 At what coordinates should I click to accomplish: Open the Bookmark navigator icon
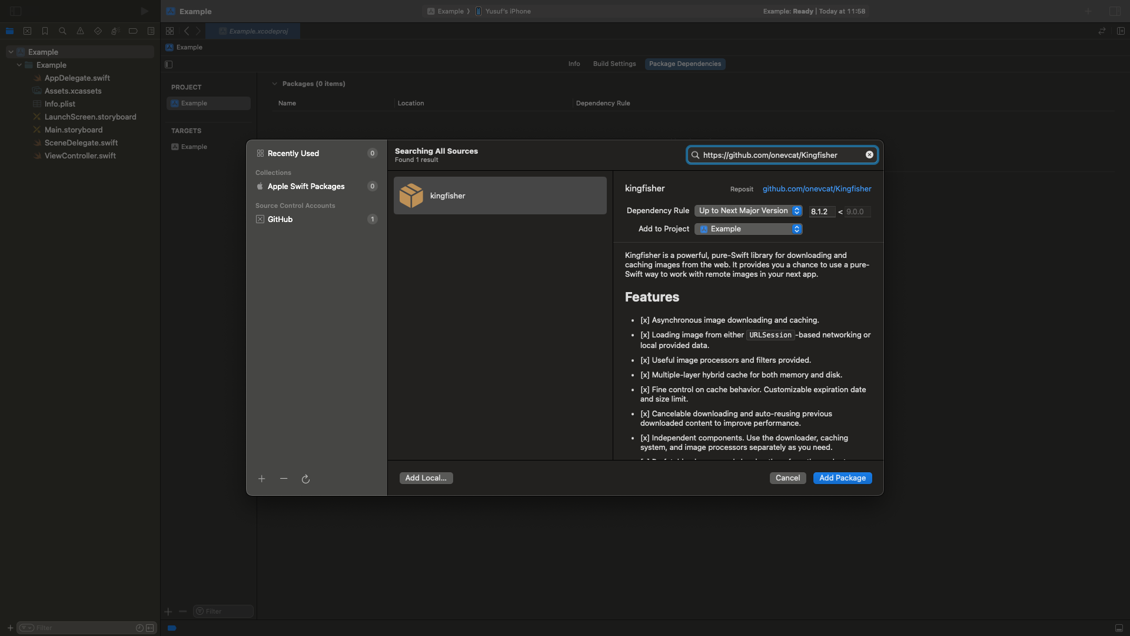tap(45, 31)
